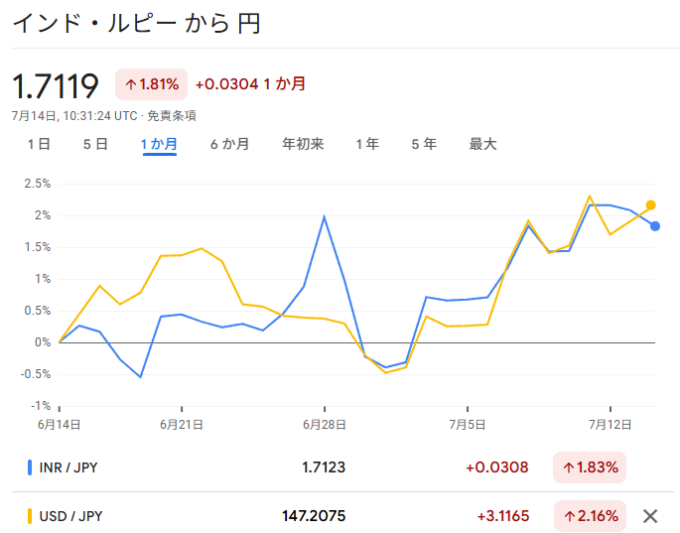Remove the USD / JPY comparison with X
Viewport: 680px width, 533px height.
[650, 516]
